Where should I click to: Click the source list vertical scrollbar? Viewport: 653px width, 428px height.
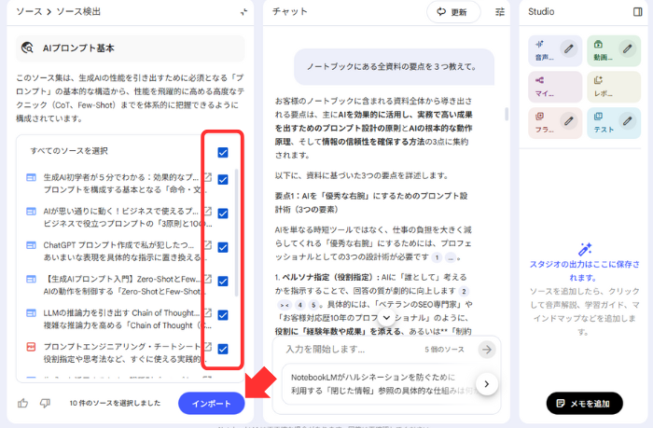coord(237,232)
